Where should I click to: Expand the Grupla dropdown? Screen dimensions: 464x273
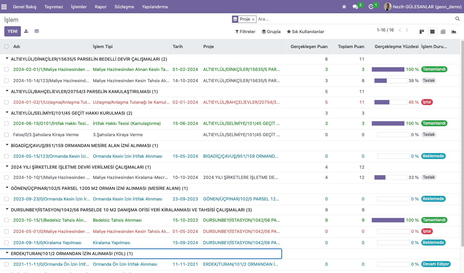271,32
